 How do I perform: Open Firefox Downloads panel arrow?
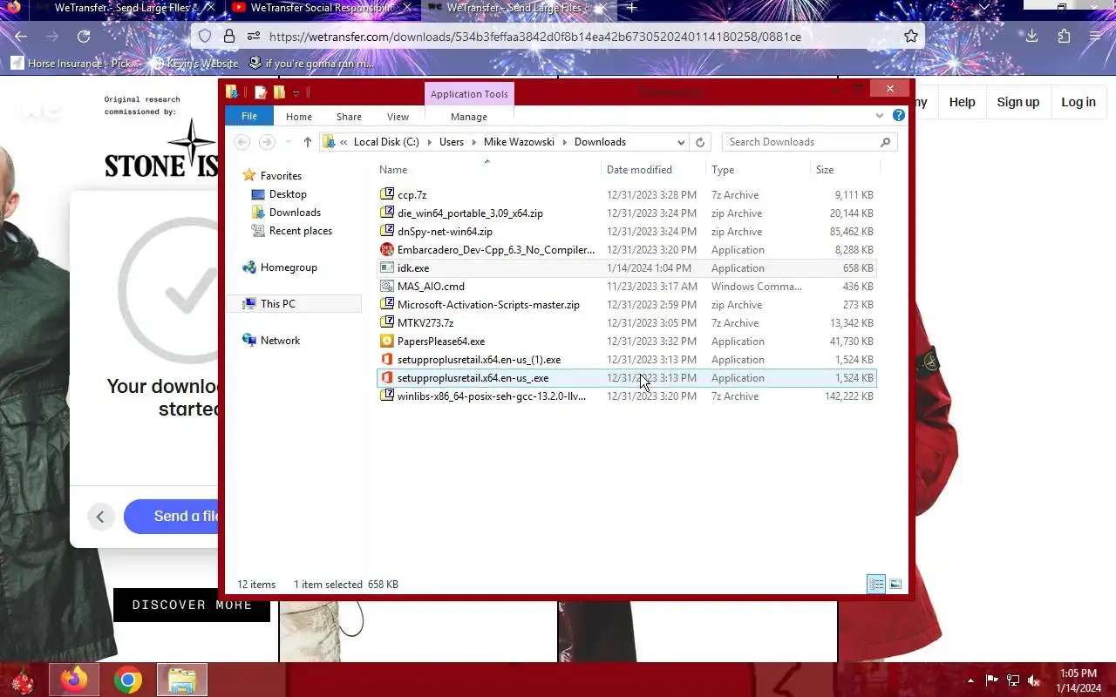[x=1031, y=36]
